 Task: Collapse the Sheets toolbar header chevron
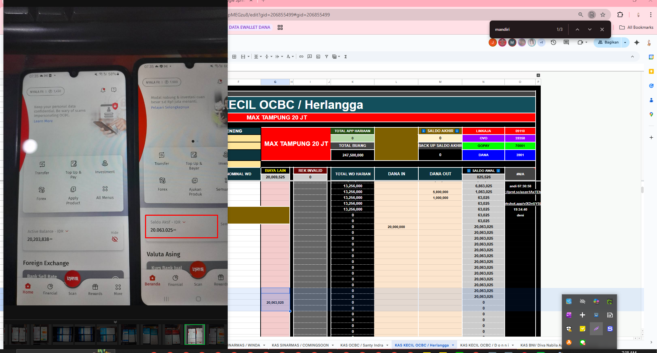pyautogui.click(x=632, y=56)
